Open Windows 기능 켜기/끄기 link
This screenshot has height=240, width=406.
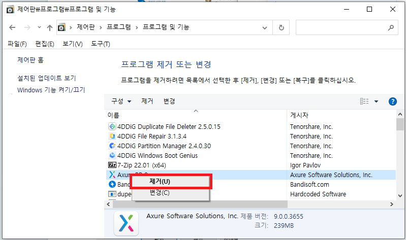[x=51, y=90]
